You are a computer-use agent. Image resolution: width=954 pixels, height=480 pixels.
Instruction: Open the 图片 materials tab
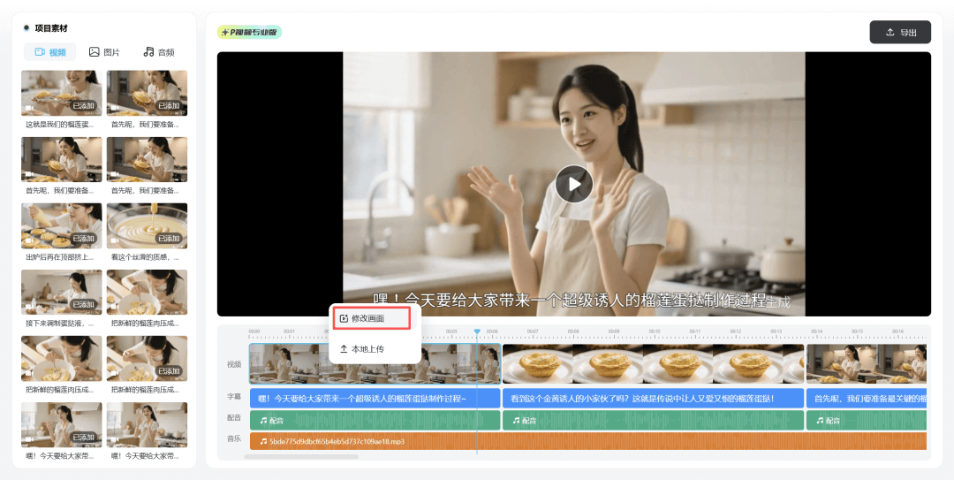104,52
